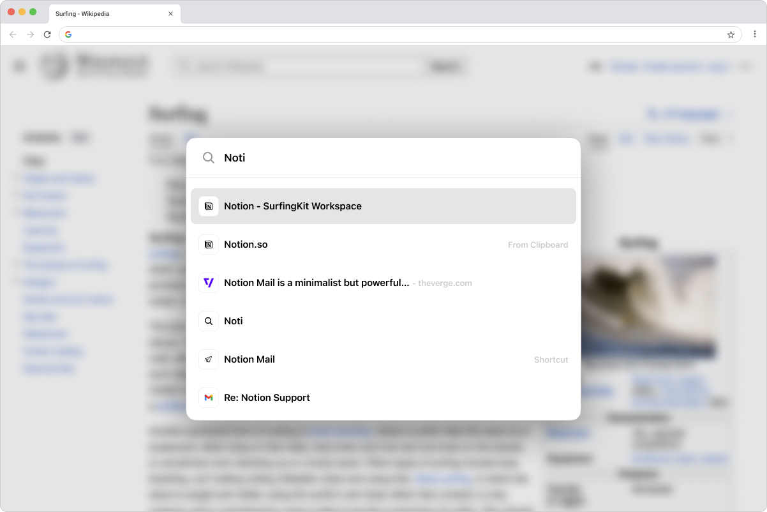Viewport: 767px width, 512px height.
Task: Choose Notion.so from clipboard result
Action: (383, 245)
